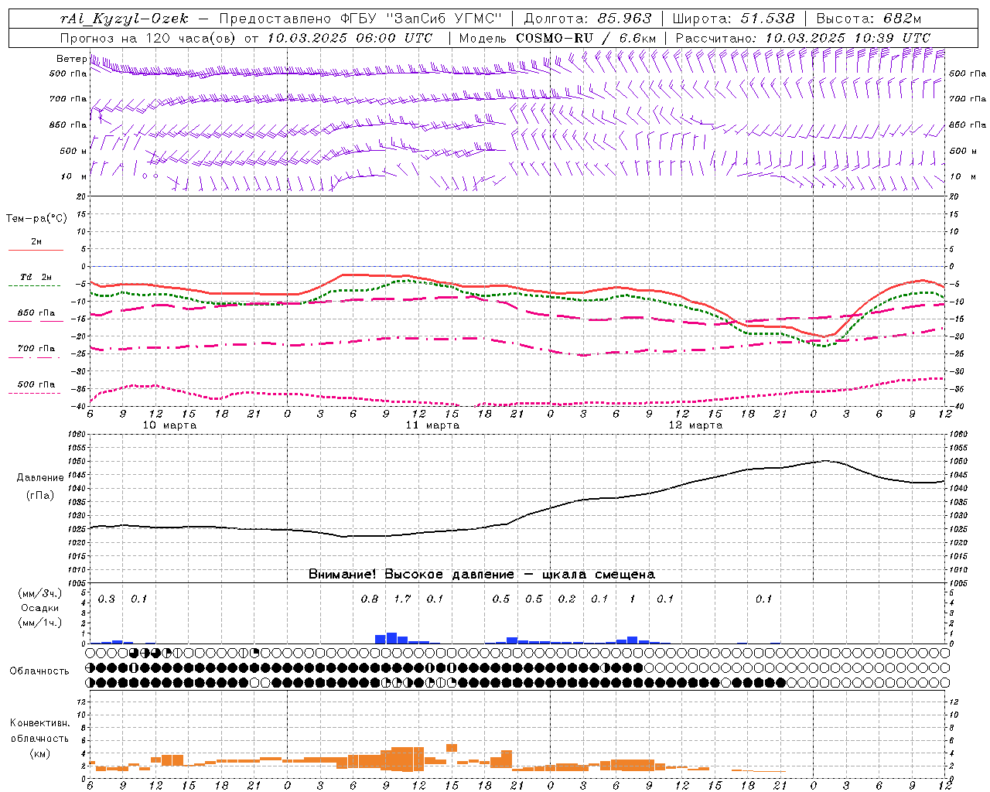
Task: Click the precipitation value 1.7
Action: [402, 599]
